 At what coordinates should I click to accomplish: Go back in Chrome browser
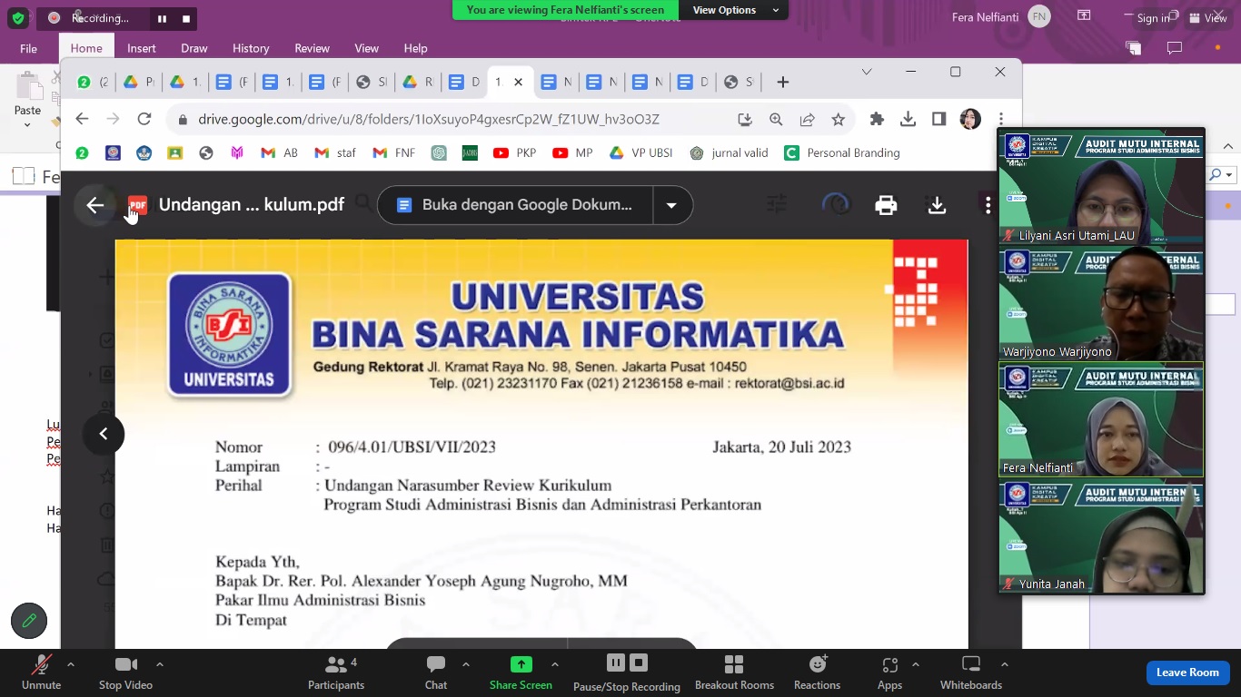(x=82, y=119)
